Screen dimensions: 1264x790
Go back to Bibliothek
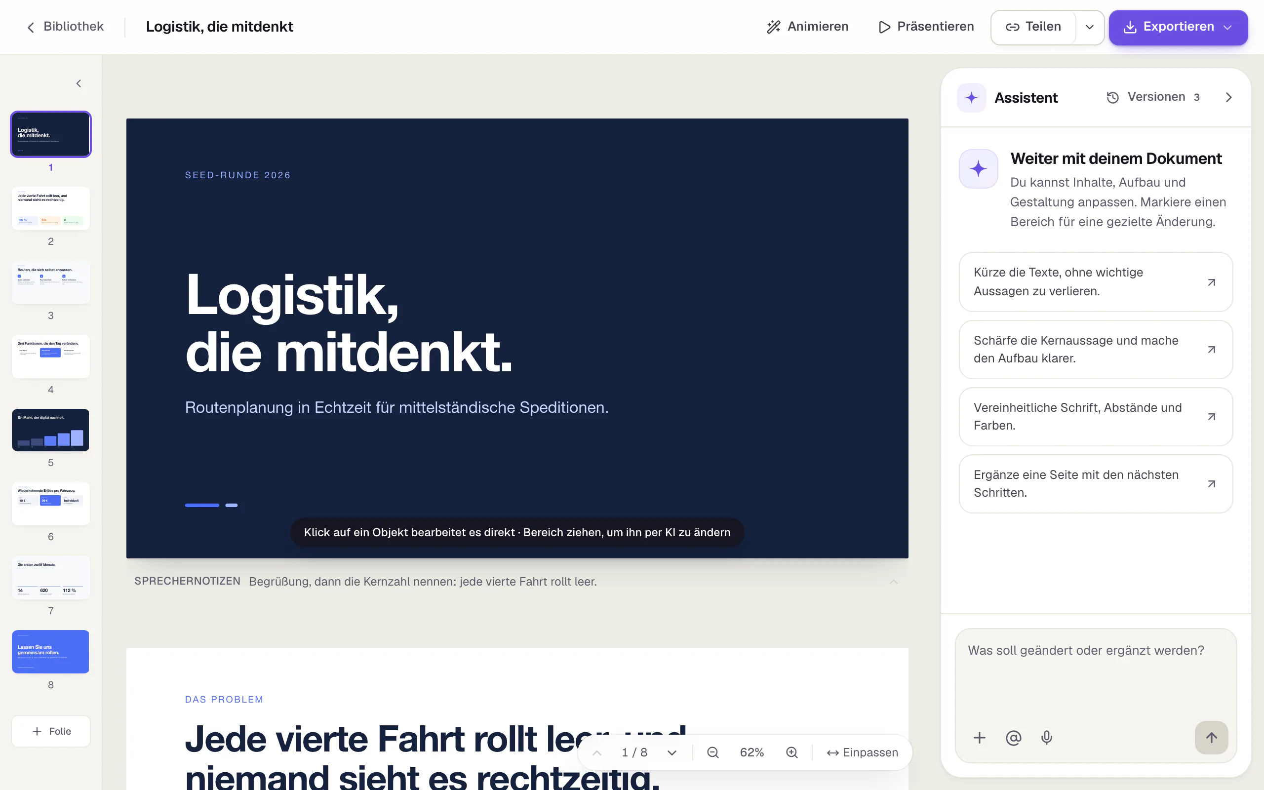(65, 27)
